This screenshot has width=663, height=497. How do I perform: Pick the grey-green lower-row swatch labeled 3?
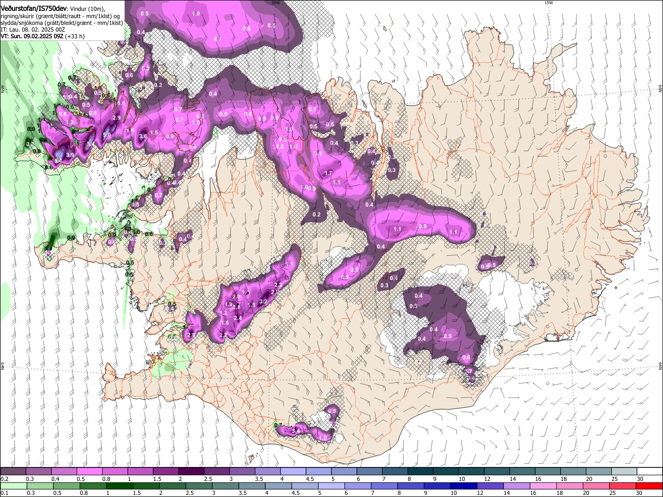click(225, 486)
